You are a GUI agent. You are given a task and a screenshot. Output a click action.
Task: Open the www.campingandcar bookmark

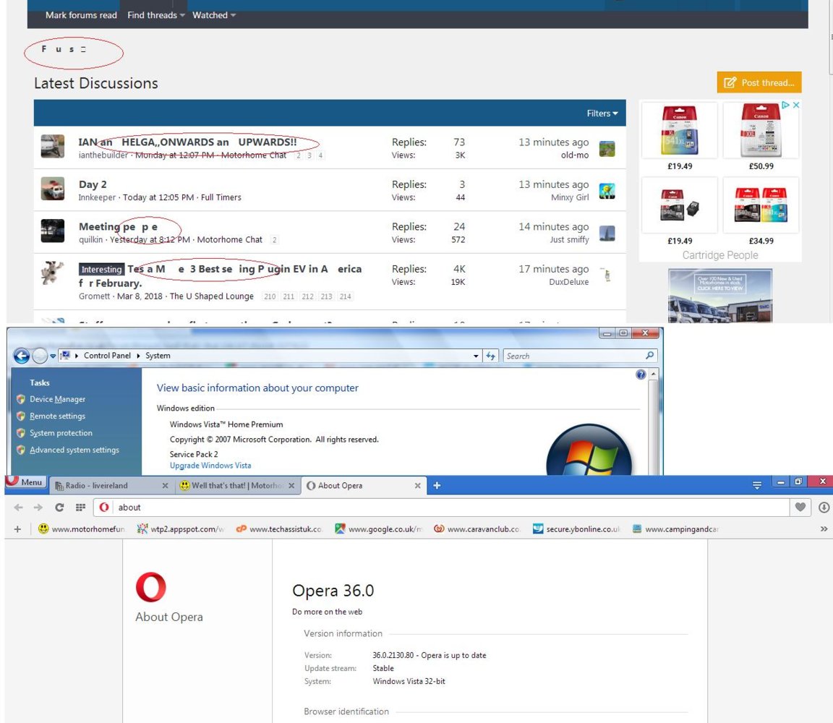(x=675, y=529)
